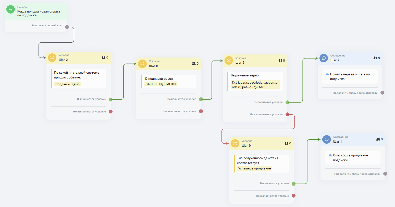
Task: Click the condition shuffle icon on Шаг 5
Action: coord(229,61)
